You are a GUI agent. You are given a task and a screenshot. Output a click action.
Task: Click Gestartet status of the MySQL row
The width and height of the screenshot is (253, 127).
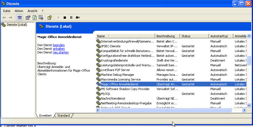pos(188,94)
